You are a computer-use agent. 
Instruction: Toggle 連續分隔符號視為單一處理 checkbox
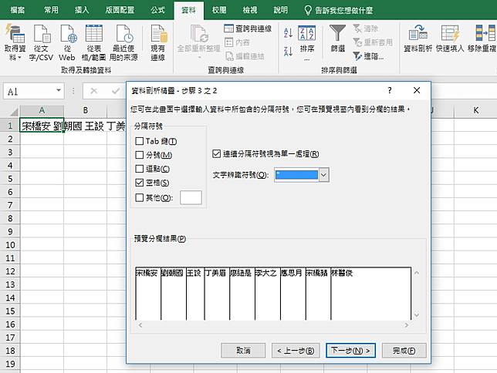(216, 153)
